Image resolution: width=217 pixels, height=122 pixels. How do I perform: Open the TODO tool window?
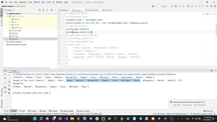pos(22,111)
